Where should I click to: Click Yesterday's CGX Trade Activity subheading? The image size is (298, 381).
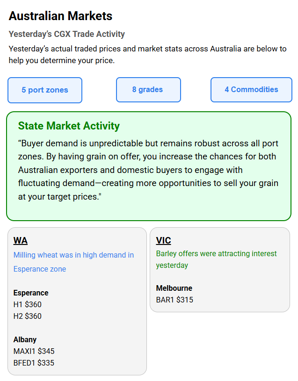coord(66,34)
